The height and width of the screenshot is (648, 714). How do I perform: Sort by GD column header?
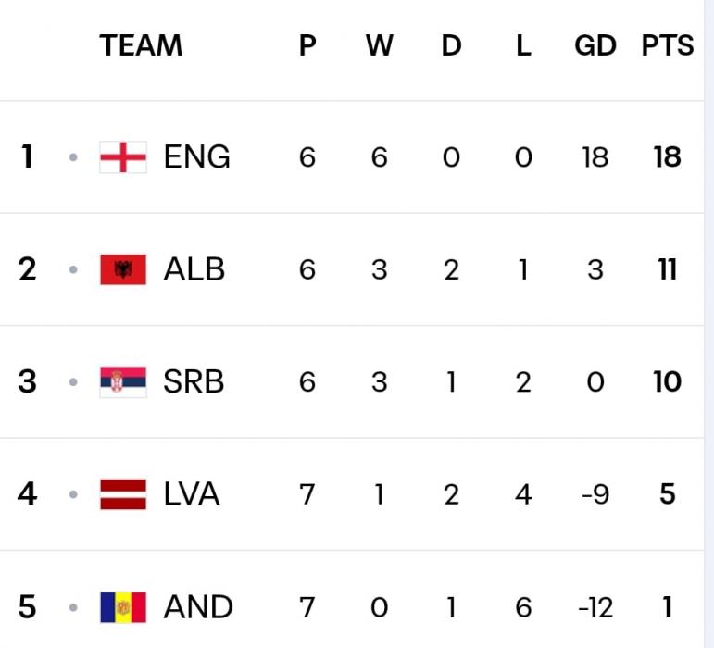tap(595, 45)
